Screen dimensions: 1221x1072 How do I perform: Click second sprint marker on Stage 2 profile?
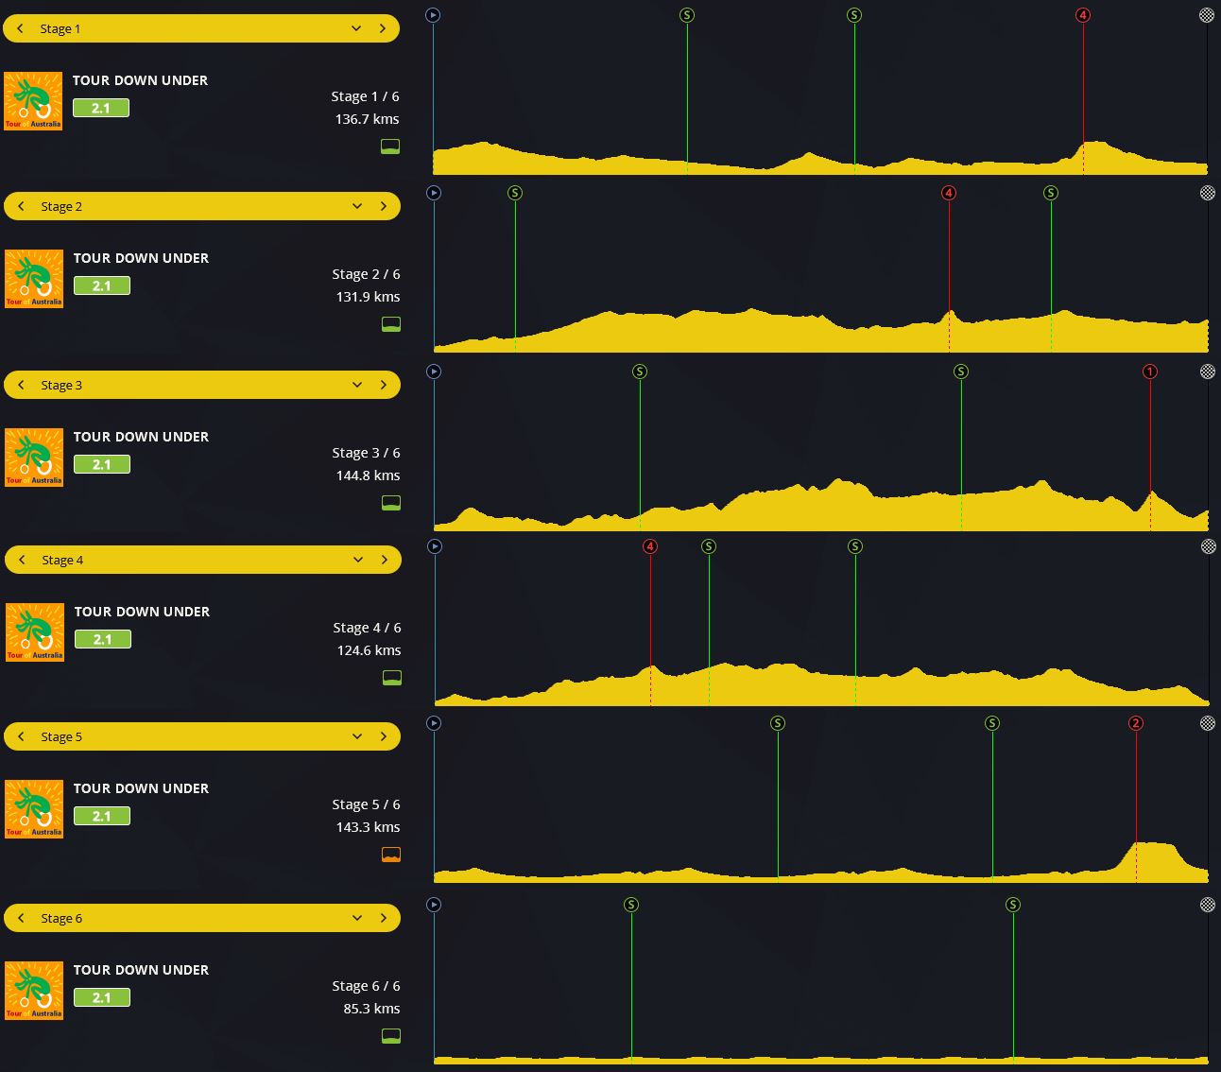tap(1051, 193)
